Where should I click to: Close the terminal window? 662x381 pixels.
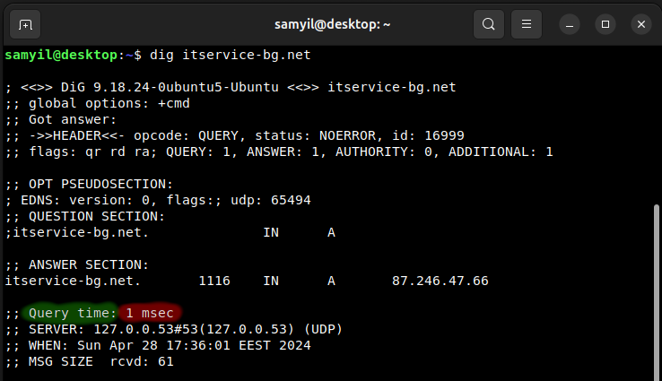[640, 25]
